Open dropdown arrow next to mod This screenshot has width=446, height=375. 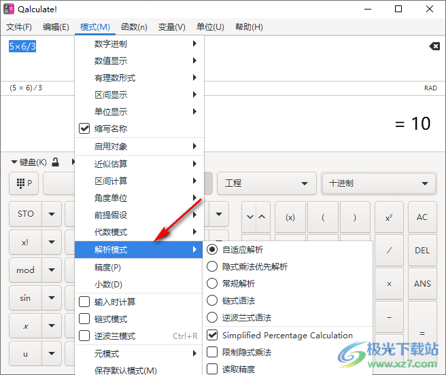click(x=52, y=270)
